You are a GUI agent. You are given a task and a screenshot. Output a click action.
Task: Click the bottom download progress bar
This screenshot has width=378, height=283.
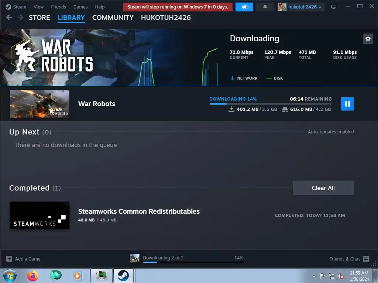tap(193, 262)
